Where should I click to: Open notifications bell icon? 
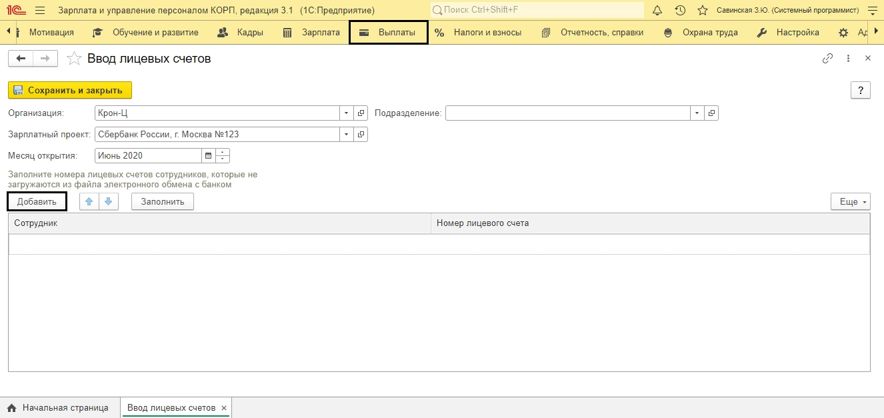tap(657, 10)
